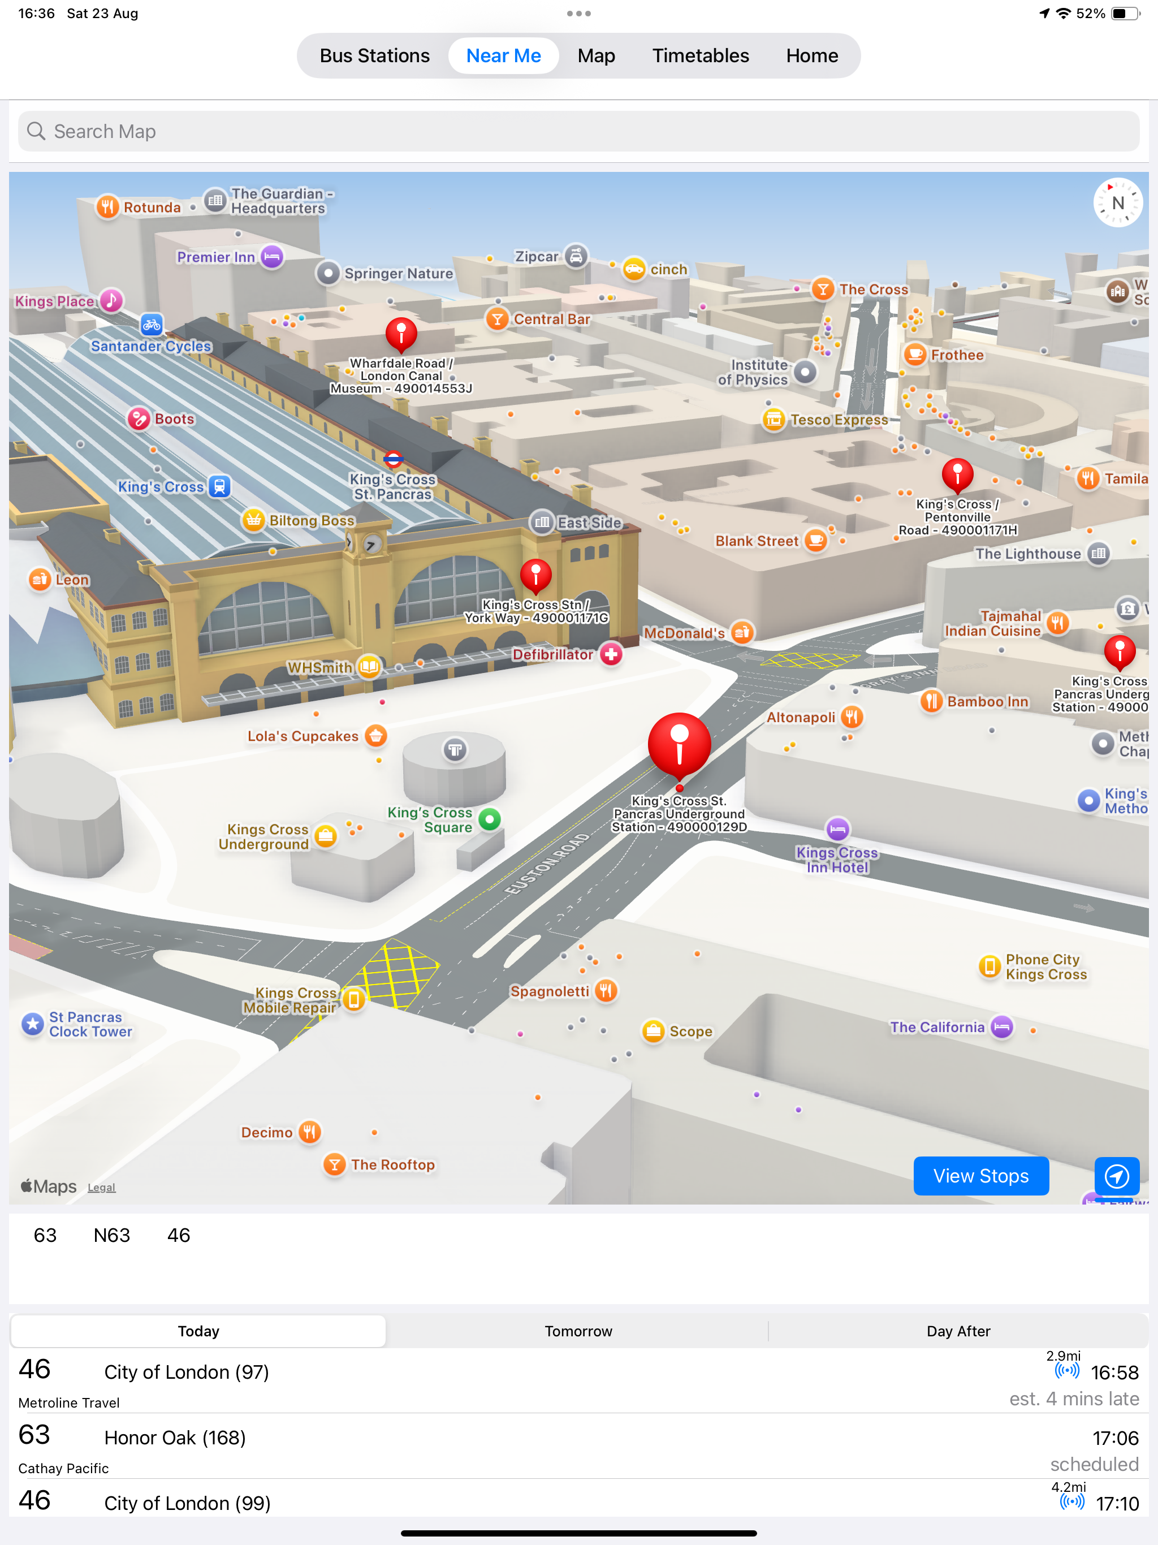Tap the battery status indicator
The image size is (1158, 1545).
(1125, 13)
